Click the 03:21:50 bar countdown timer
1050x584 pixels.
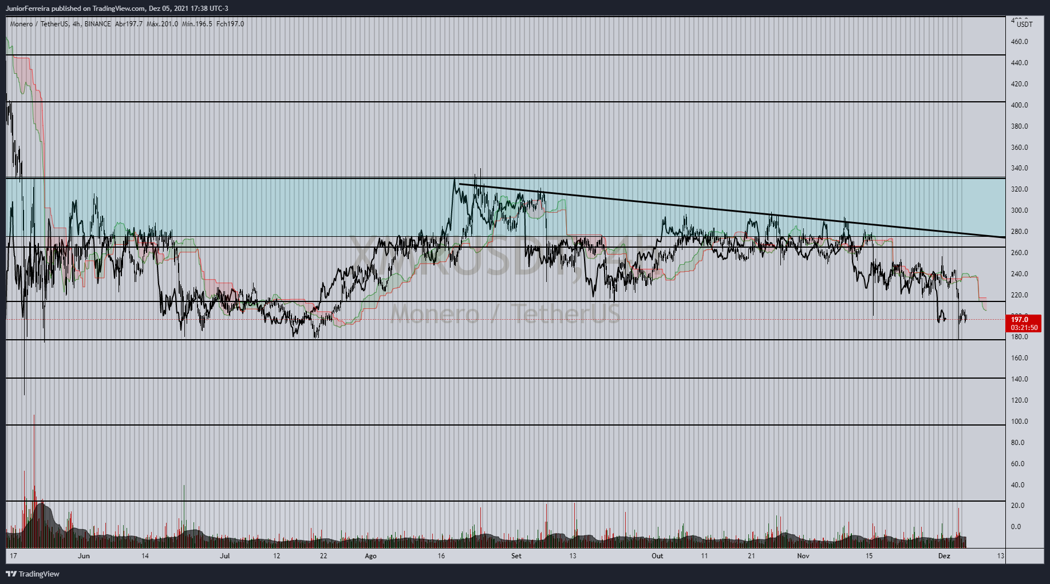point(1024,328)
